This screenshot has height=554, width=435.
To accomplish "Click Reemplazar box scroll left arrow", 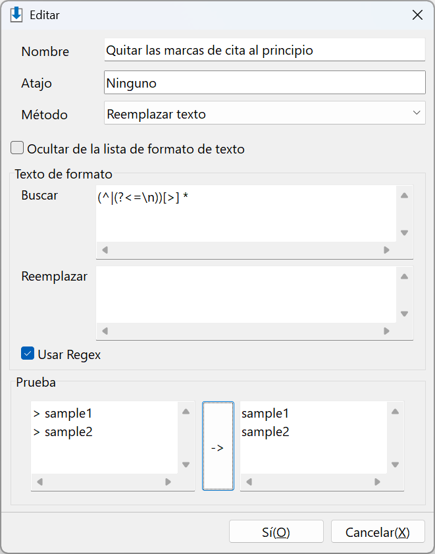I will (x=105, y=331).
